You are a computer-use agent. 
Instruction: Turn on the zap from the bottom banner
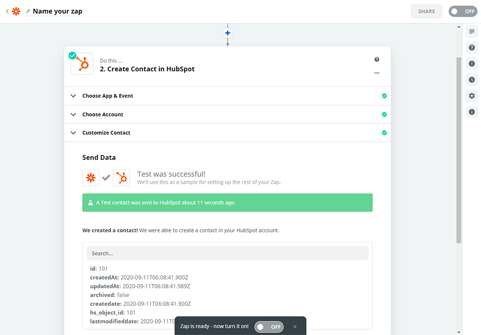pos(269,327)
